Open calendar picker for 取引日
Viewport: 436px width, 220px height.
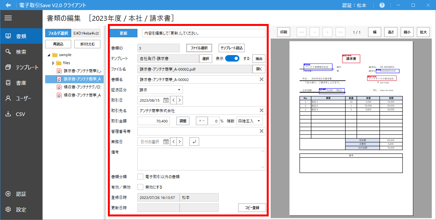tap(166, 100)
